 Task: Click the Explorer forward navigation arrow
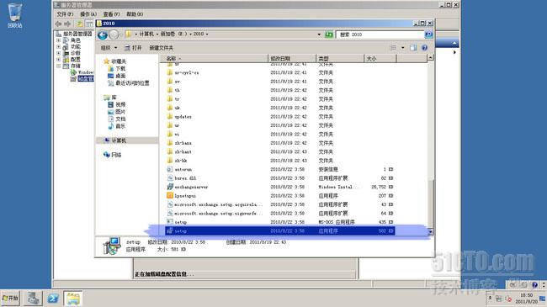pyautogui.click(x=114, y=34)
